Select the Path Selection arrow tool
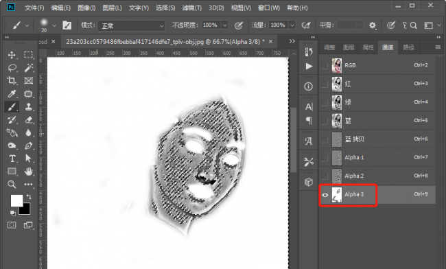Viewport: 446px width, 269px height. pos(28,158)
